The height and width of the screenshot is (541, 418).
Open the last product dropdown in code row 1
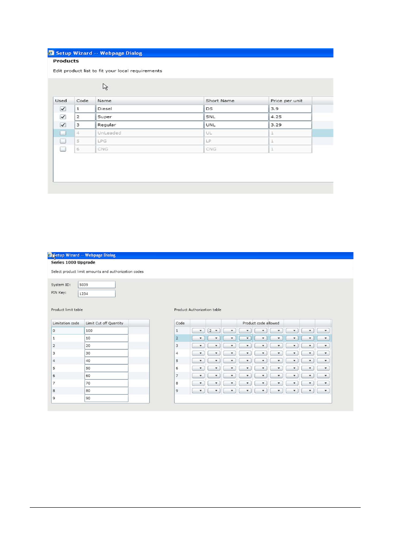323,331
